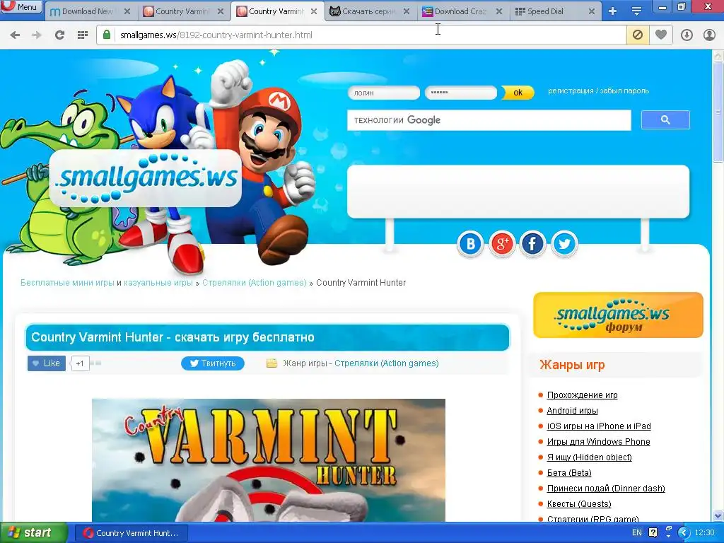
Task: Reload the current page
Action: click(59, 35)
